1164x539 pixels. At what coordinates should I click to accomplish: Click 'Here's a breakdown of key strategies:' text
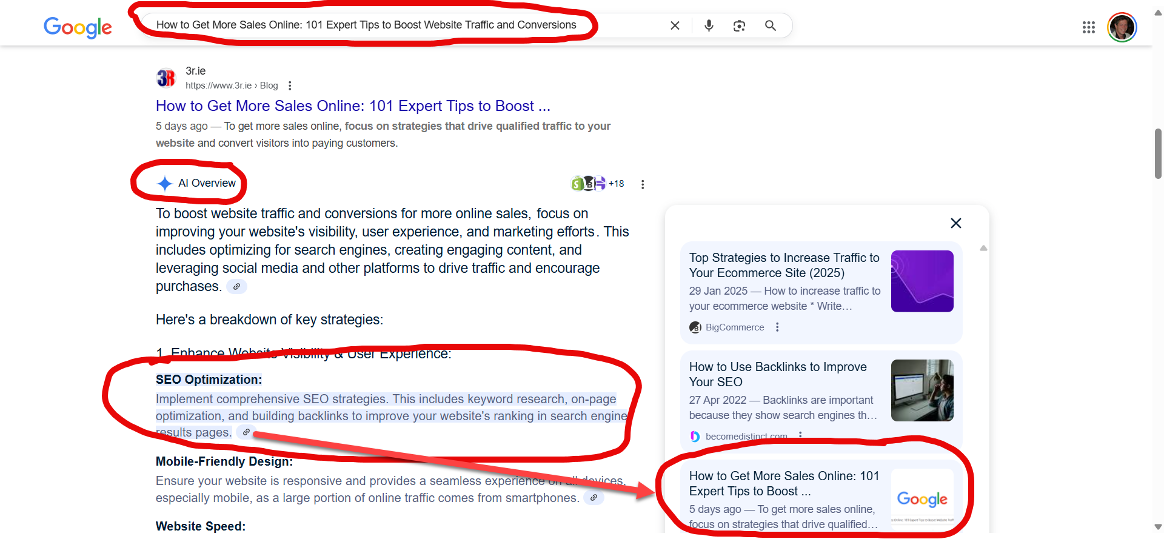(x=269, y=320)
